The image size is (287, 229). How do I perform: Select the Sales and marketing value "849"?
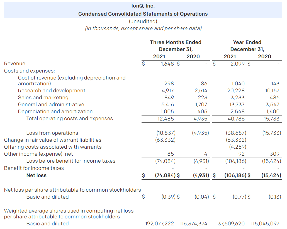click(169, 97)
